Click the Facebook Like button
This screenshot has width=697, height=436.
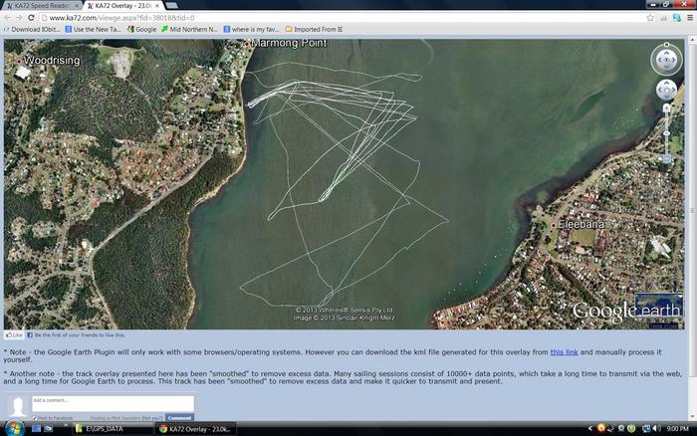click(x=14, y=335)
